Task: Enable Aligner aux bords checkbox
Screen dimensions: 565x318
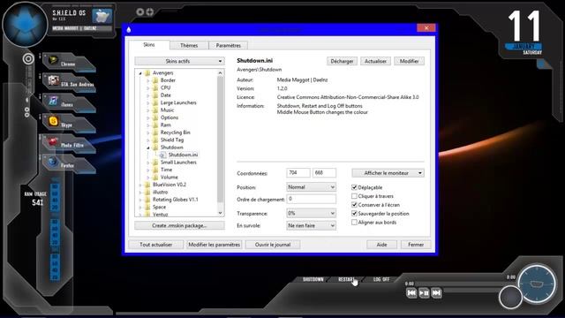Action: tap(354, 222)
